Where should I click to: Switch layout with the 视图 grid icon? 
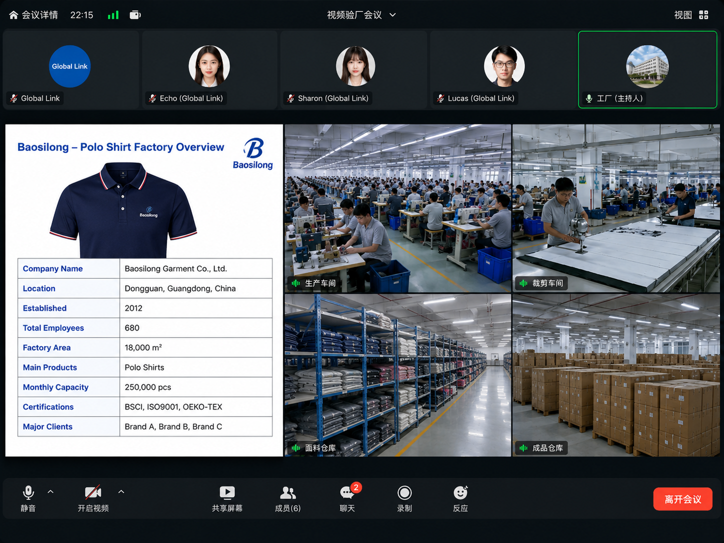pos(703,15)
